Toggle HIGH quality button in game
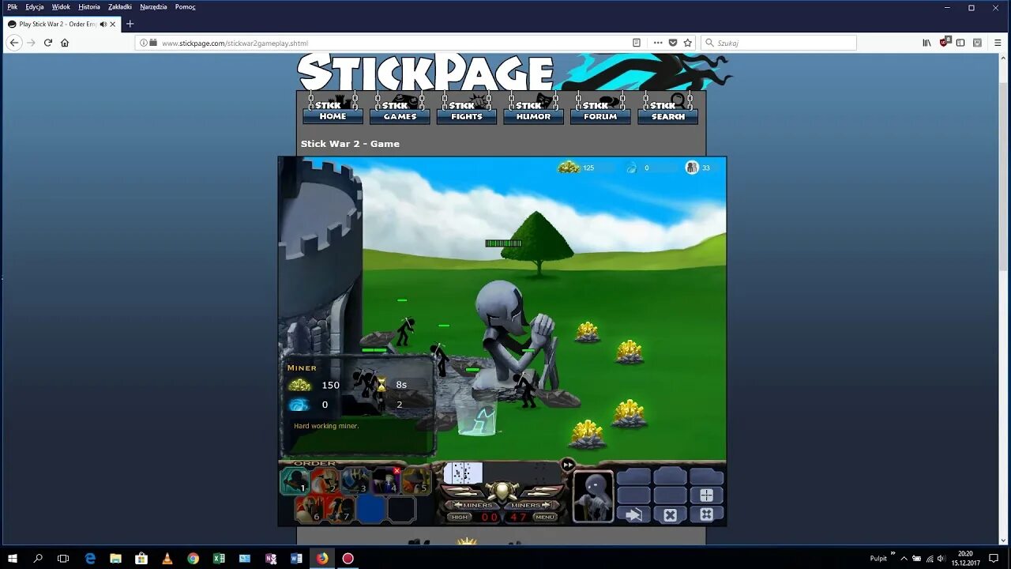This screenshot has width=1011, height=569. [x=460, y=518]
